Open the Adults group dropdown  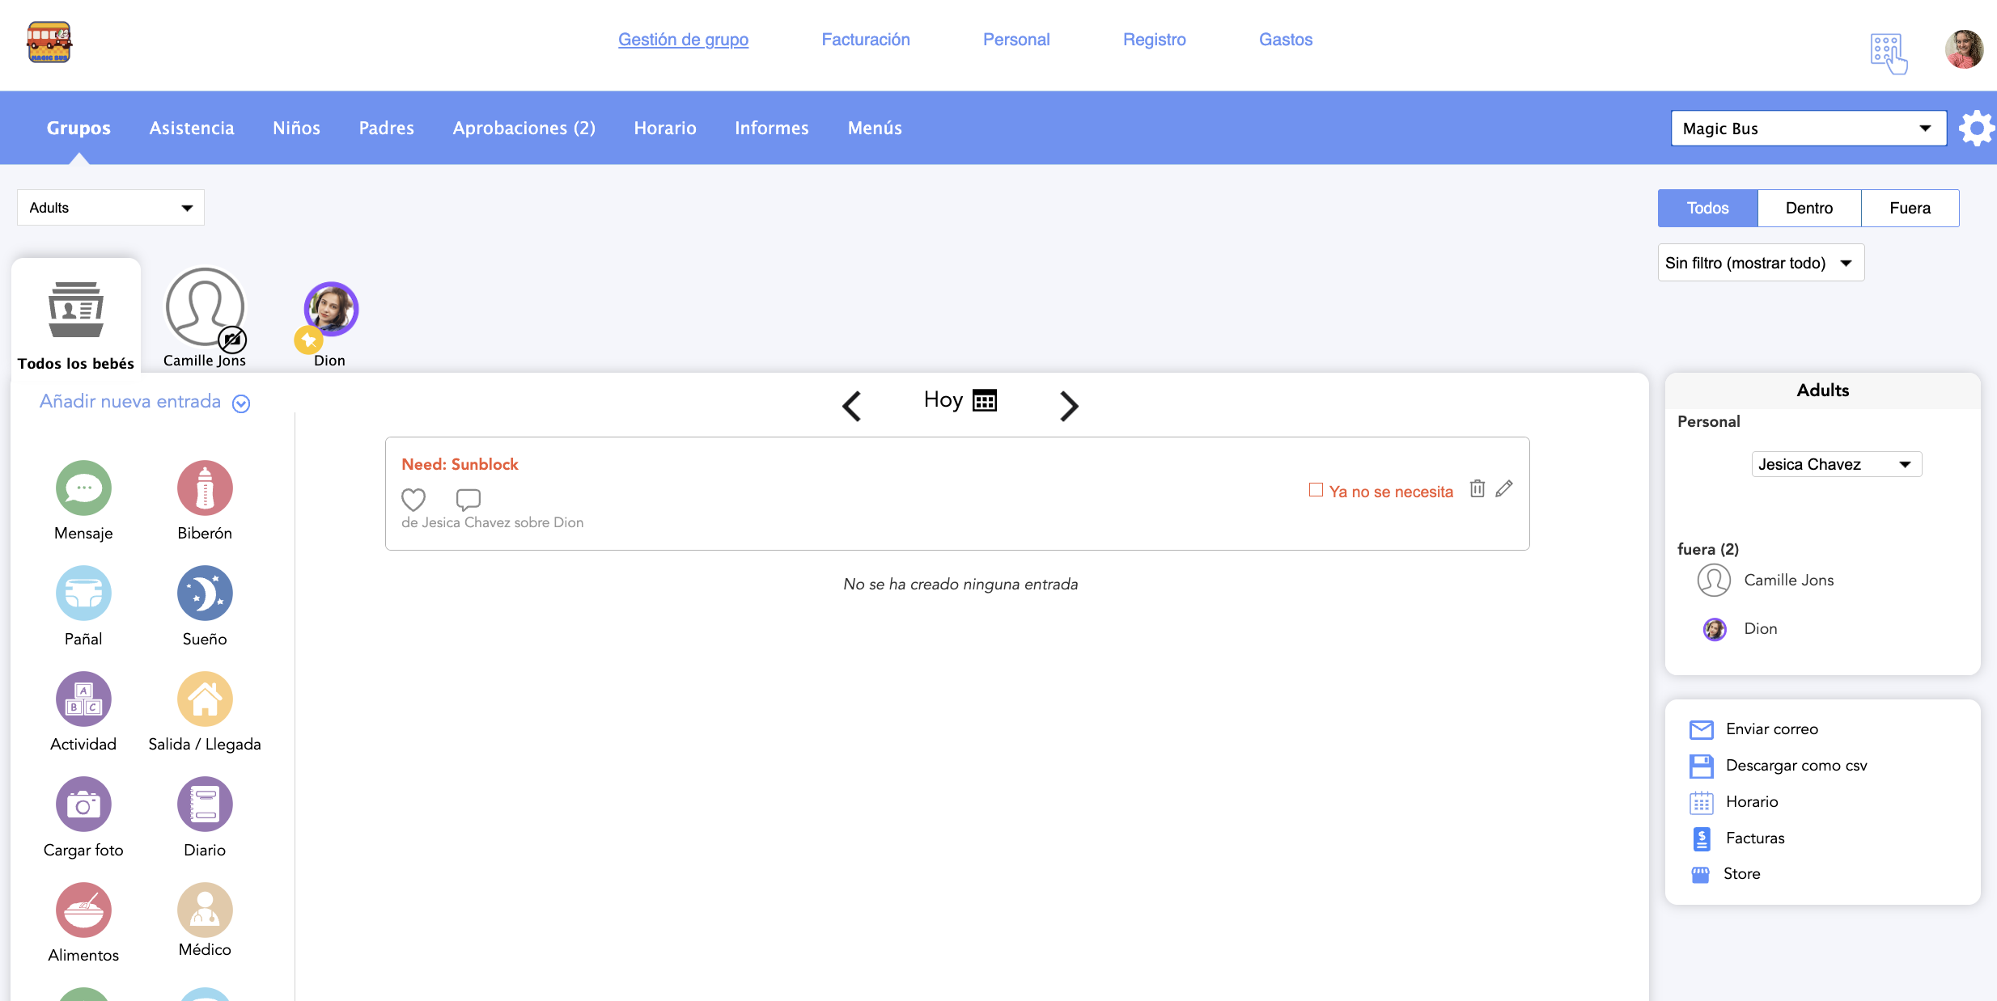coord(110,208)
